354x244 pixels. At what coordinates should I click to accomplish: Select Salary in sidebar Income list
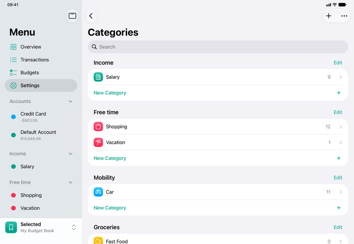coord(41,167)
